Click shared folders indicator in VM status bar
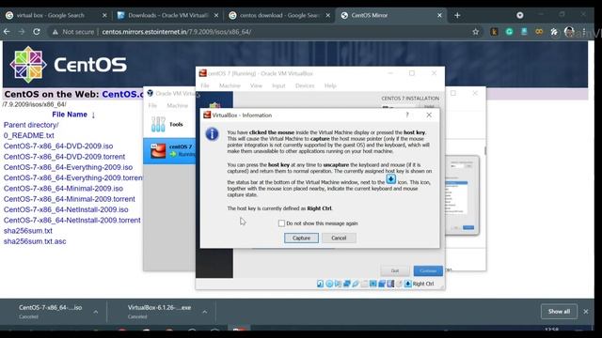This screenshot has width=602, height=338. pos(364,284)
